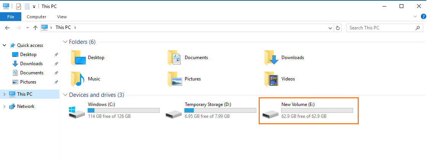
Task: Click the Refresh button beside address bar
Action: (338, 28)
